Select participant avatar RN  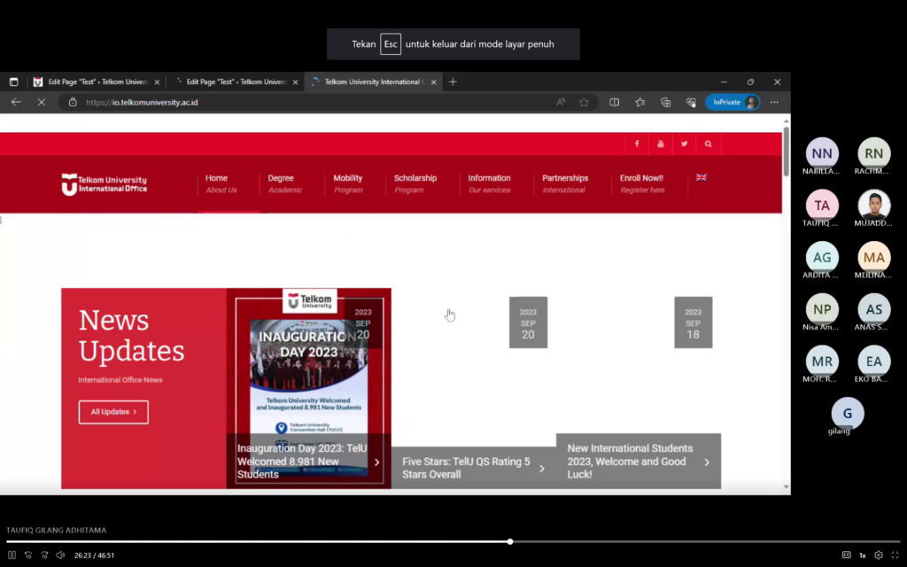873,153
